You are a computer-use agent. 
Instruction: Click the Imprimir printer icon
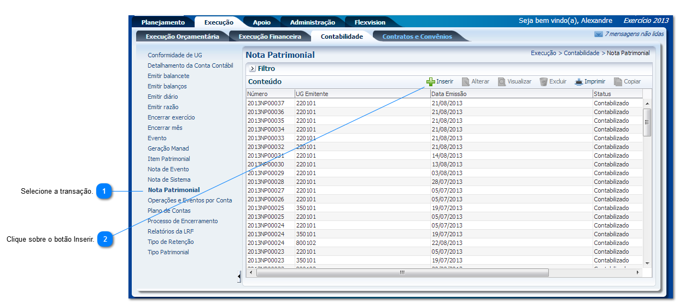coord(579,82)
